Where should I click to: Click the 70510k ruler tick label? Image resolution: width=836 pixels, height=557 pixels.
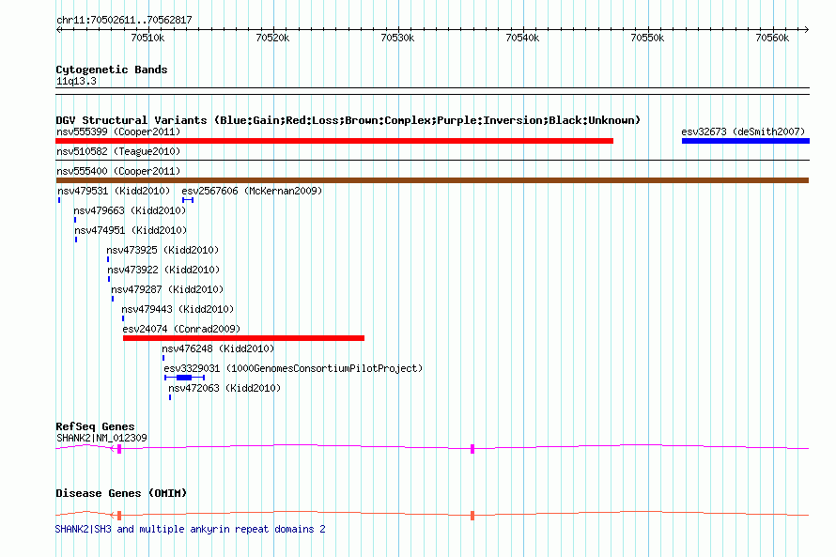coord(147,38)
